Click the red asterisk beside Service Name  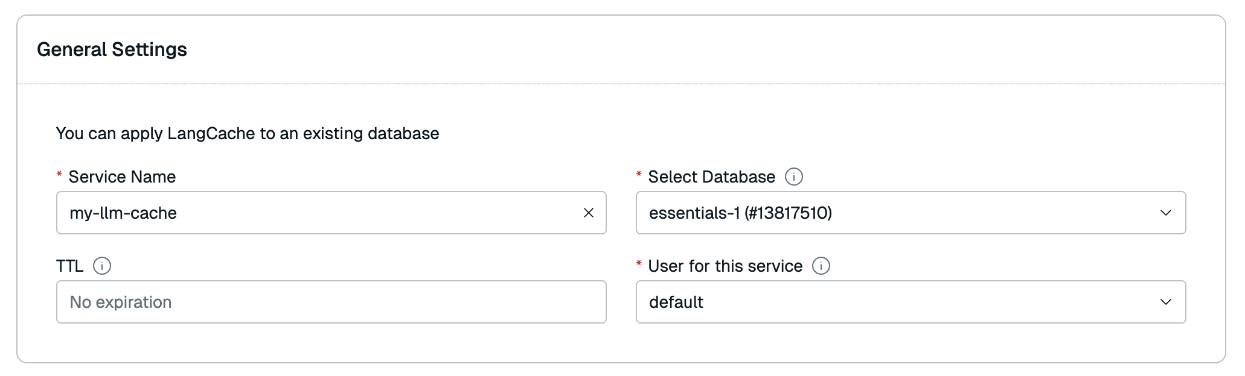59,175
